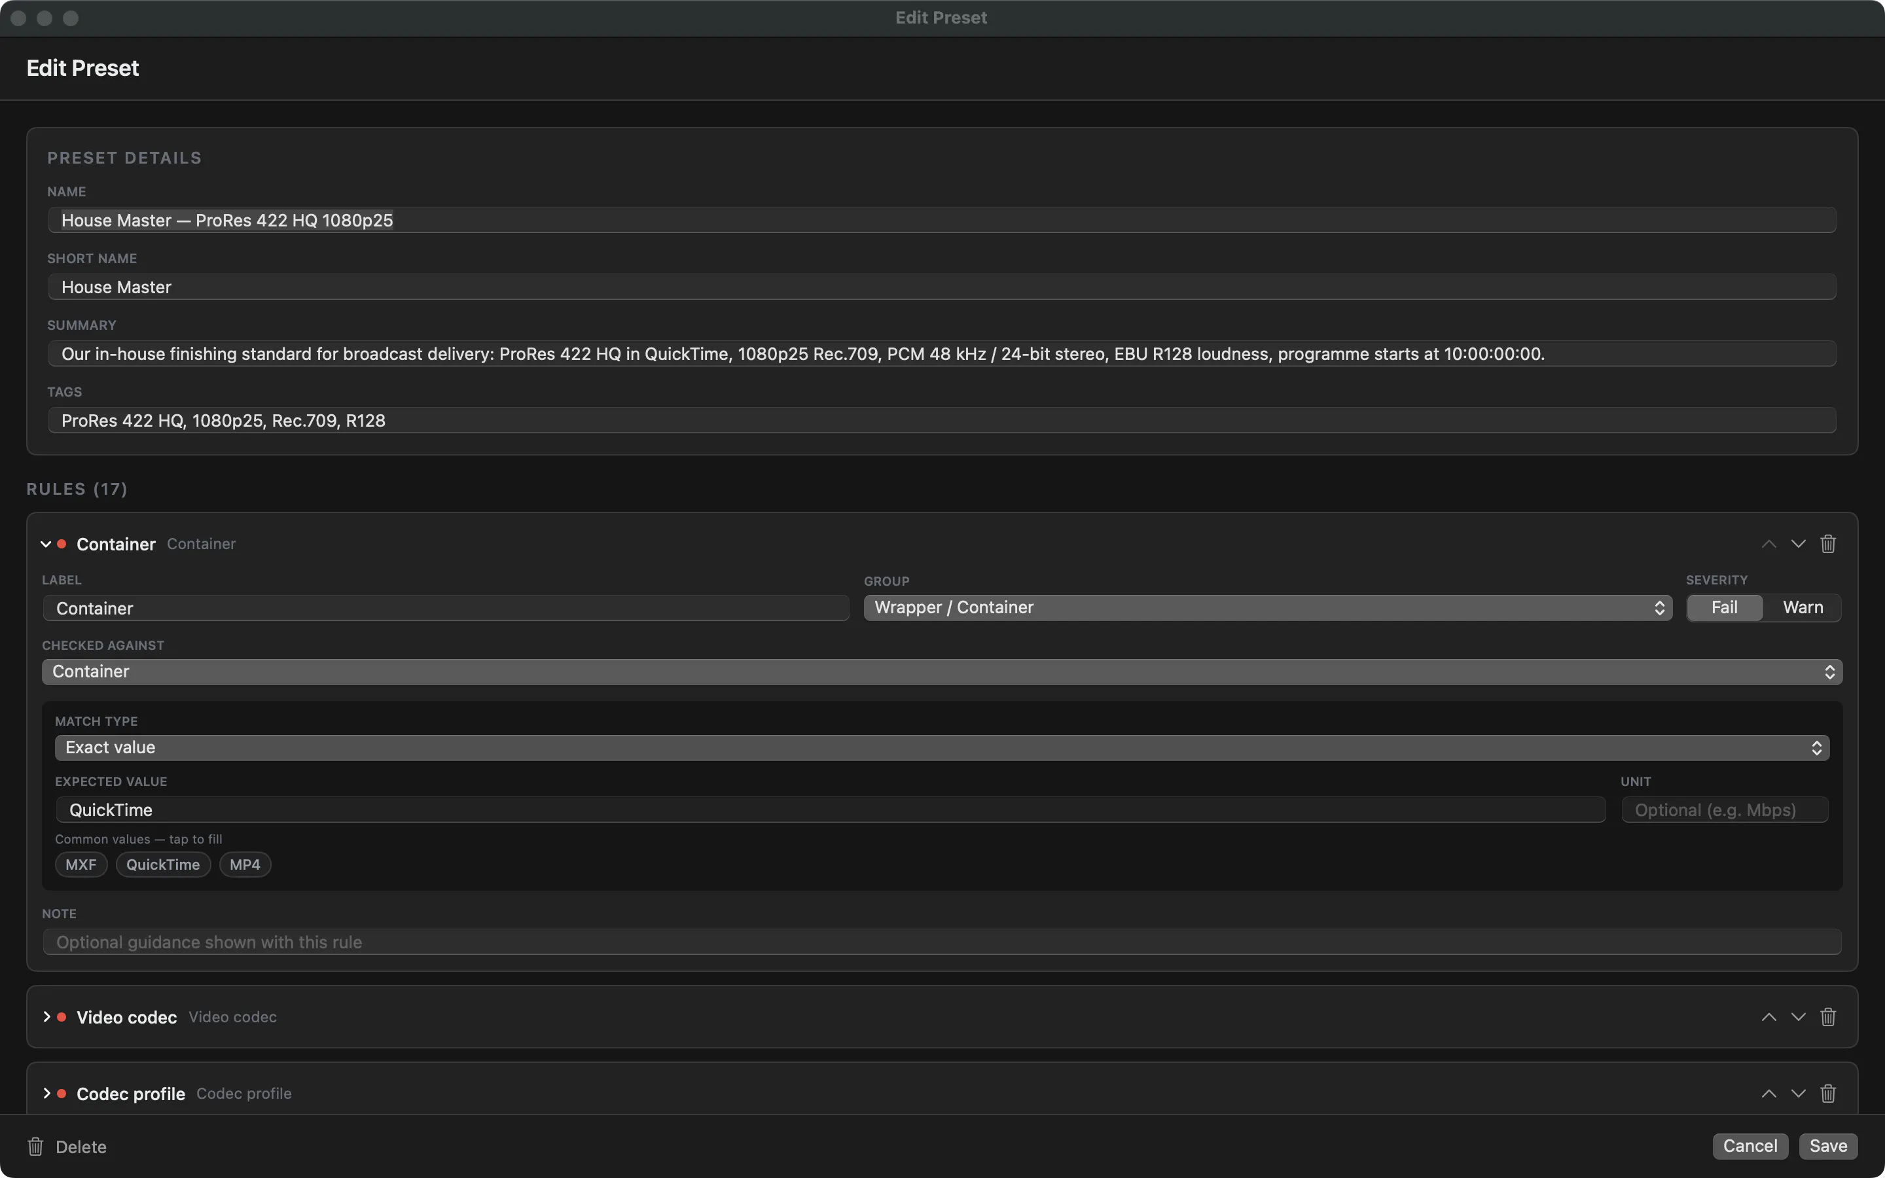Viewport: 1885px width, 1178px height.
Task: Edit the rule Label field
Action: click(446, 609)
